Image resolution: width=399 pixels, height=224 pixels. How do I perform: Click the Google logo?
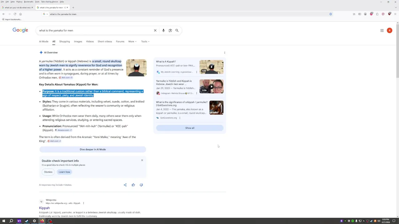[x=20, y=30]
